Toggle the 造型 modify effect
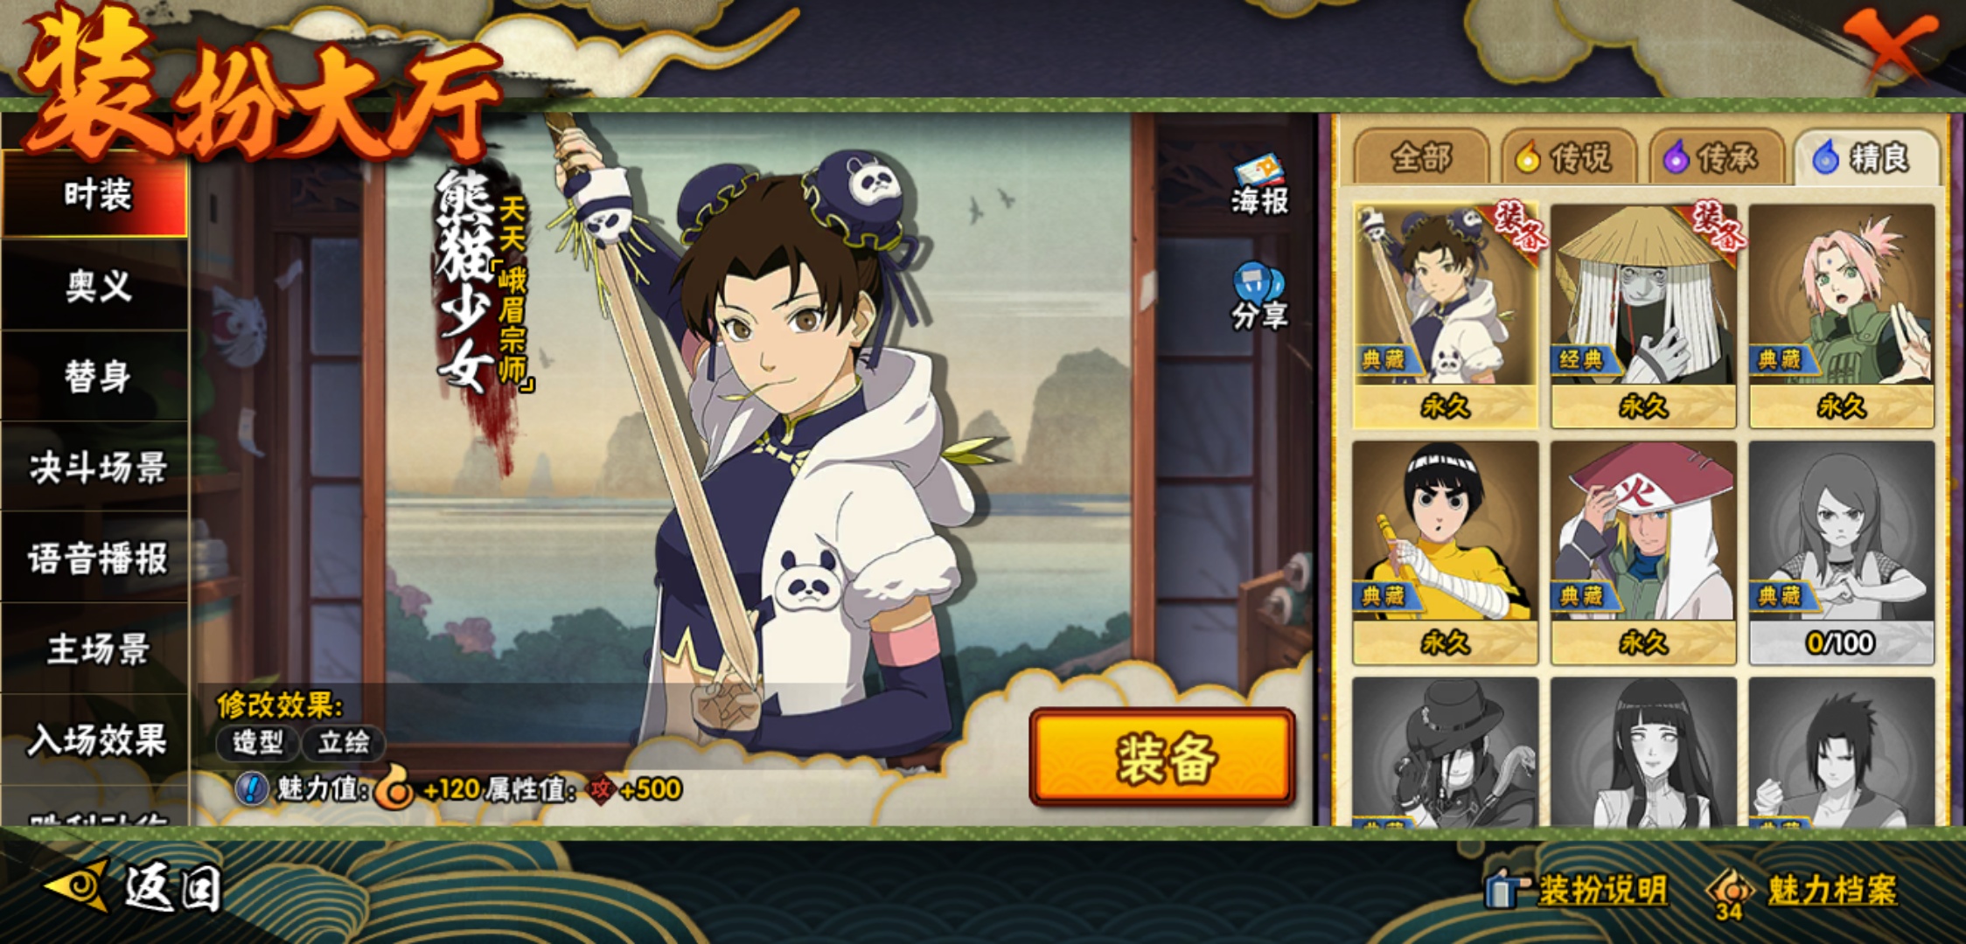This screenshot has width=1966, height=944. click(258, 743)
